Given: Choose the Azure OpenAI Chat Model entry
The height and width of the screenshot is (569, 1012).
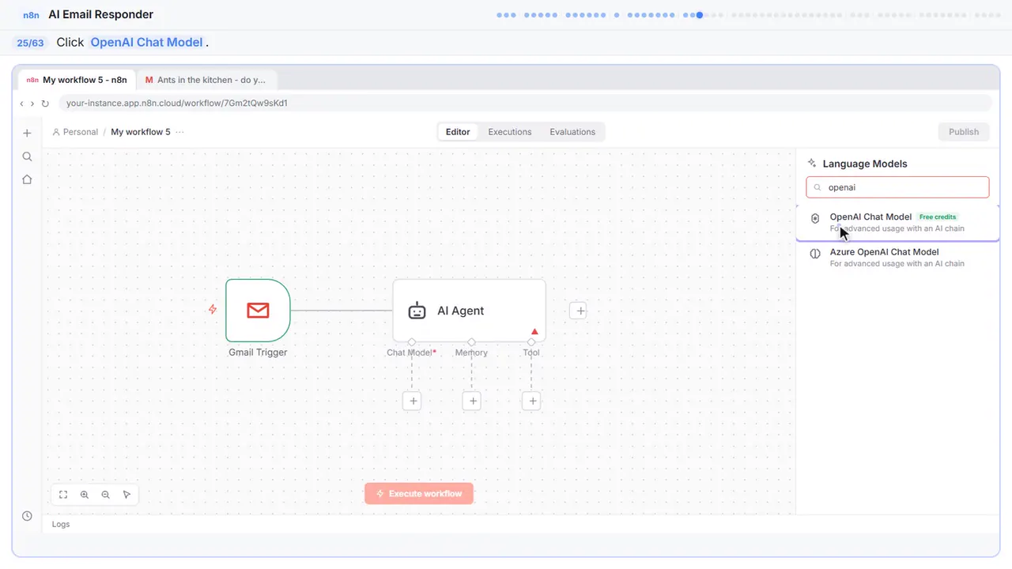Looking at the screenshot, I should [x=897, y=258].
